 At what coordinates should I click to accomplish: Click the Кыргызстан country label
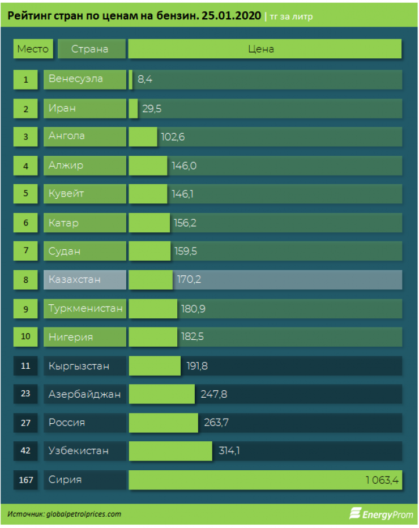(85, 366)
